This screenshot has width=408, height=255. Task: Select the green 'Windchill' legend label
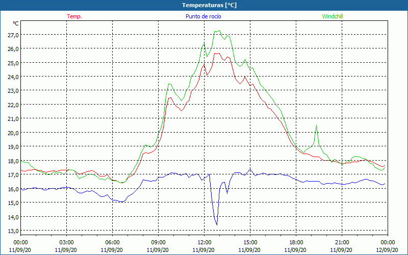click(x=333, y=16)
